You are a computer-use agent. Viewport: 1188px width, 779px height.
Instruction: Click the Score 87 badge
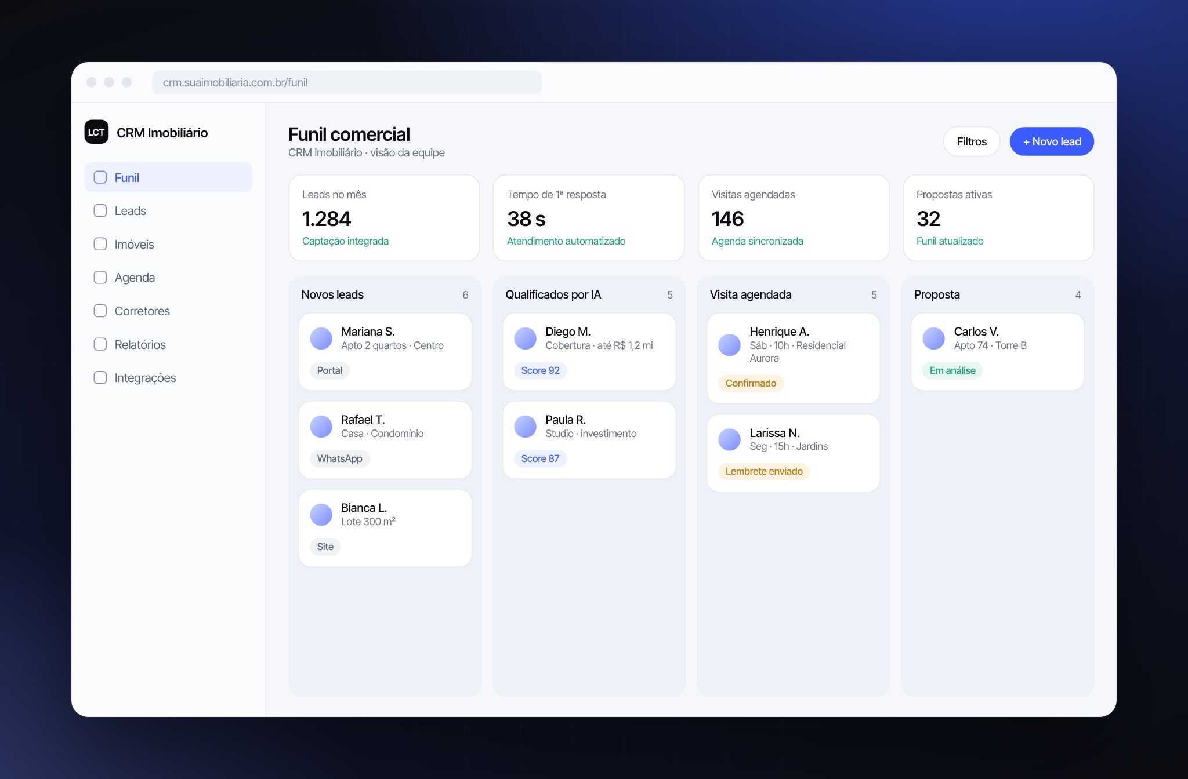click(x=541, y=458)
